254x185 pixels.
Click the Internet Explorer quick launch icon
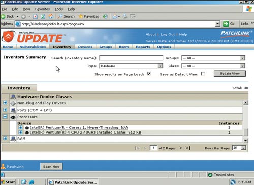[x=31, y=182]
